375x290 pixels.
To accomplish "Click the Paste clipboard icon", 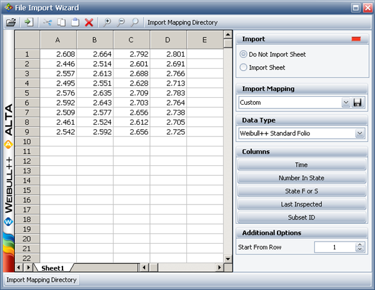I will point(75,22).
